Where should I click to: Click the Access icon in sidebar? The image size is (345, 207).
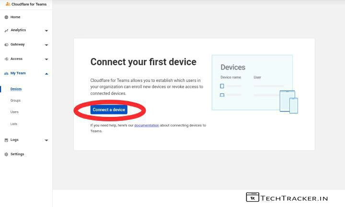(6, 59)
